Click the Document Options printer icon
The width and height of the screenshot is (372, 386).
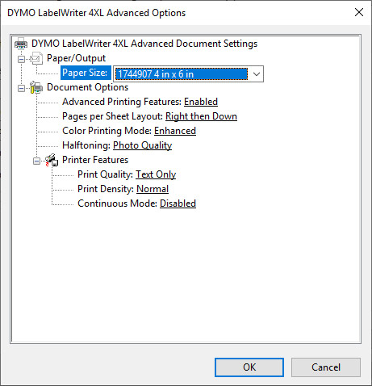[36, 87]
